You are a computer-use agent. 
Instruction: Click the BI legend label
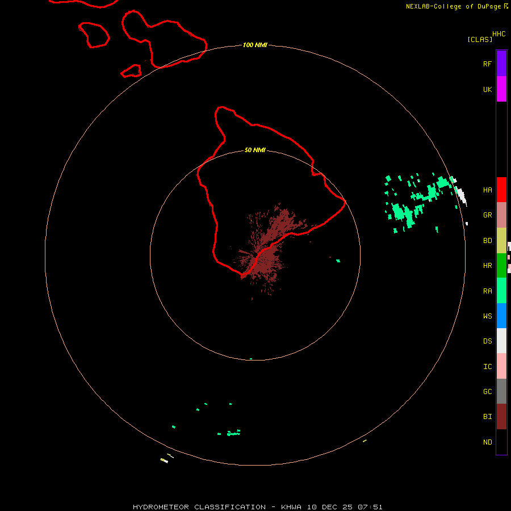tap(487, 417)
